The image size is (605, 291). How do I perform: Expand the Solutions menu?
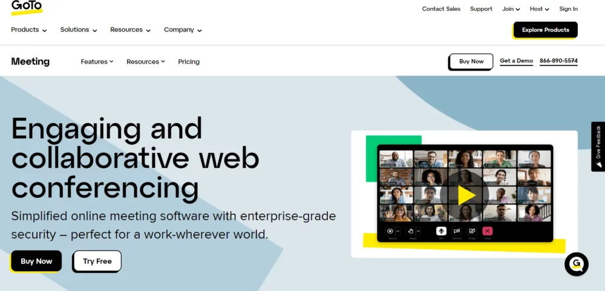[x=79, y=30]
